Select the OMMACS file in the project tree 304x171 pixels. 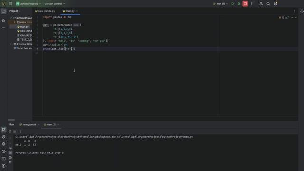tap(24, 36)
